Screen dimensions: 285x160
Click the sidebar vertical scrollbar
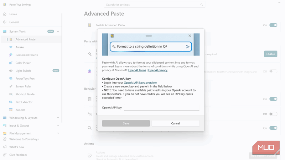click(x=62, y=68)
